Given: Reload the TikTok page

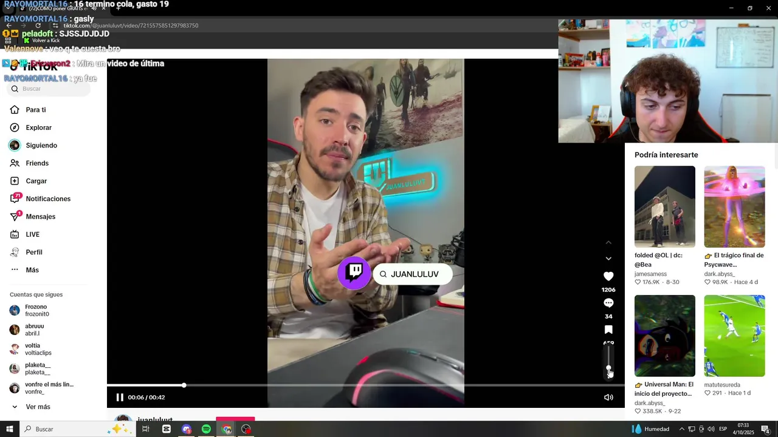Looking at the screenshot, I should point(38,25).
